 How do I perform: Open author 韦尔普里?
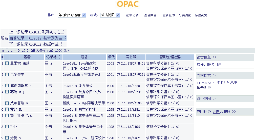pos(17,75)
